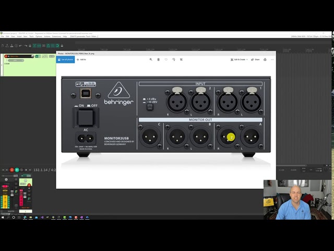Screen dimensions: 334x251
Task: Click the Save project toolbar icon
Action: pyautogui.click(x=11, y=45)
